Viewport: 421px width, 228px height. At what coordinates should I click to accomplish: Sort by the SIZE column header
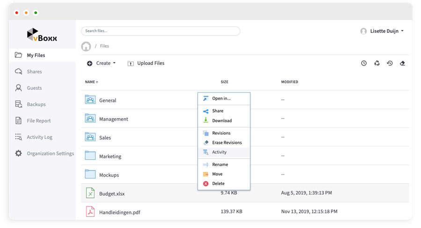(x=225, y=82)
